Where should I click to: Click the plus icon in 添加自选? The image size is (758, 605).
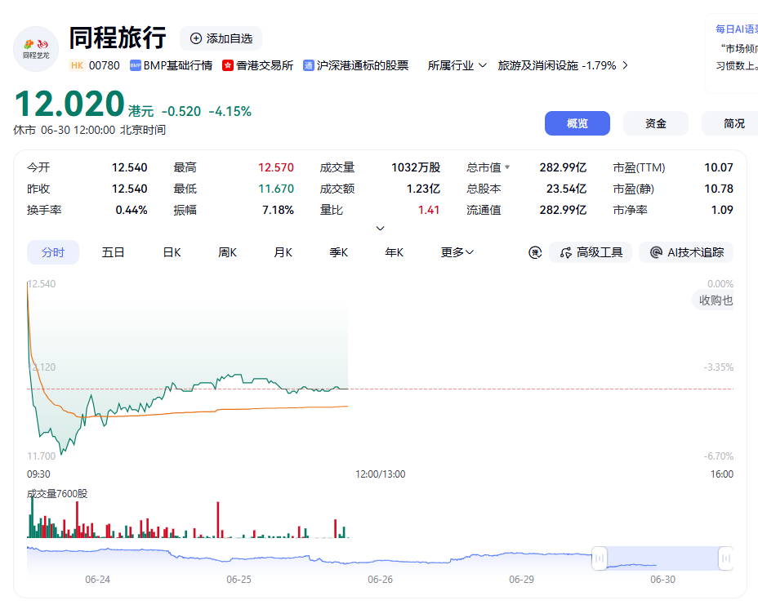pyautogui.click(x=196, y=38)
